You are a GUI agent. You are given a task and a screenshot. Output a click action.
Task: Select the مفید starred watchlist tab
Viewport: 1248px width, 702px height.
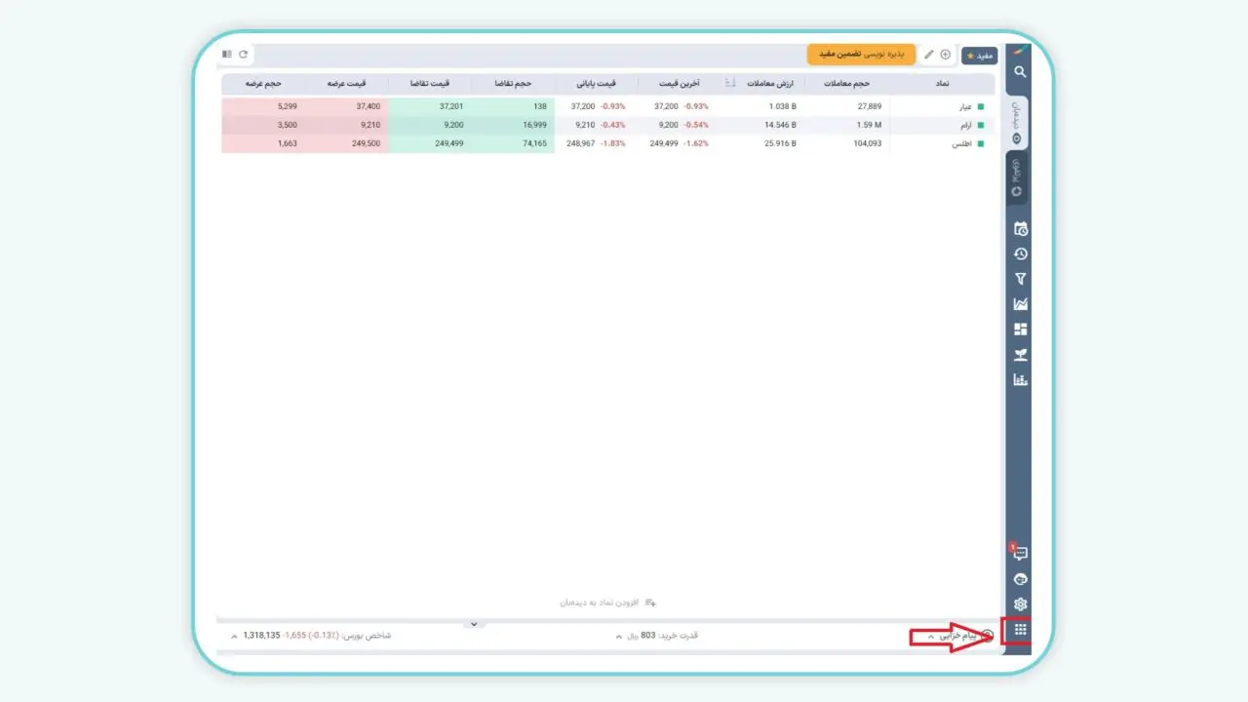tap(978, 56)
